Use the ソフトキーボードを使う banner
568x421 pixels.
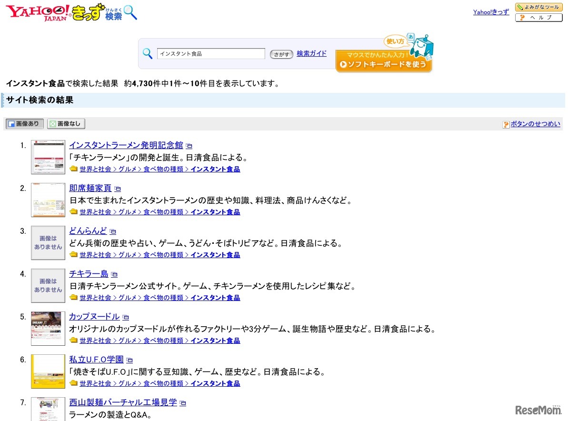point(384,61)
